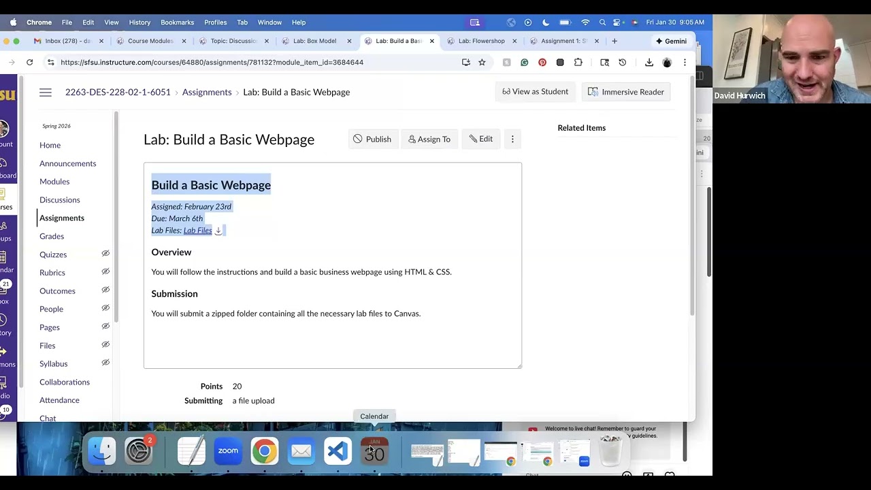This screenshot has width=871, height=490.
Task: Open Modules in course navigation
Action: pos(54,182)
